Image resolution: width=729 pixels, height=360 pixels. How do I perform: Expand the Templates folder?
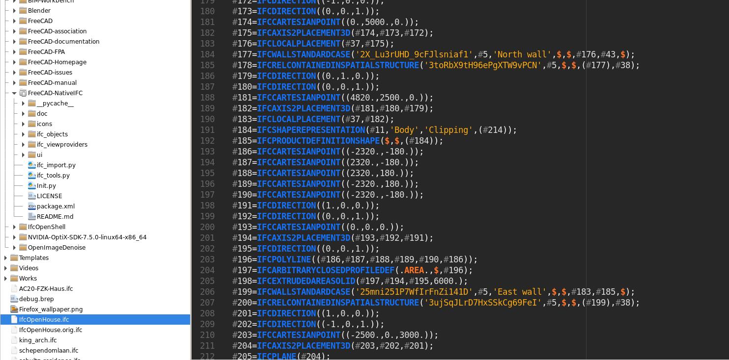click(x=5, y=257)
